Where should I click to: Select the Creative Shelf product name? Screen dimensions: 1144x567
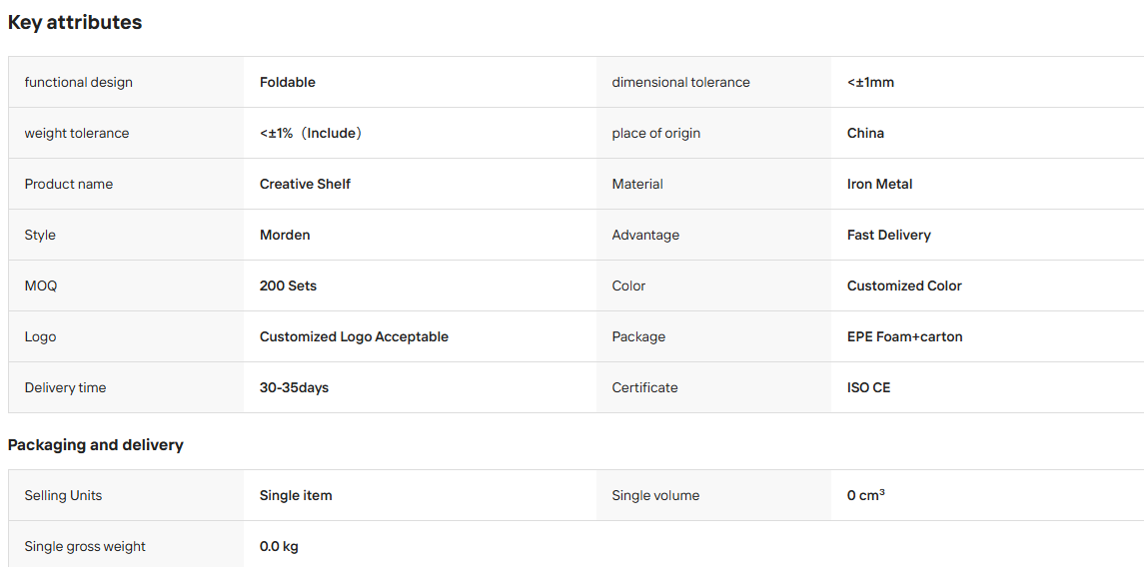tap(305, 185)
